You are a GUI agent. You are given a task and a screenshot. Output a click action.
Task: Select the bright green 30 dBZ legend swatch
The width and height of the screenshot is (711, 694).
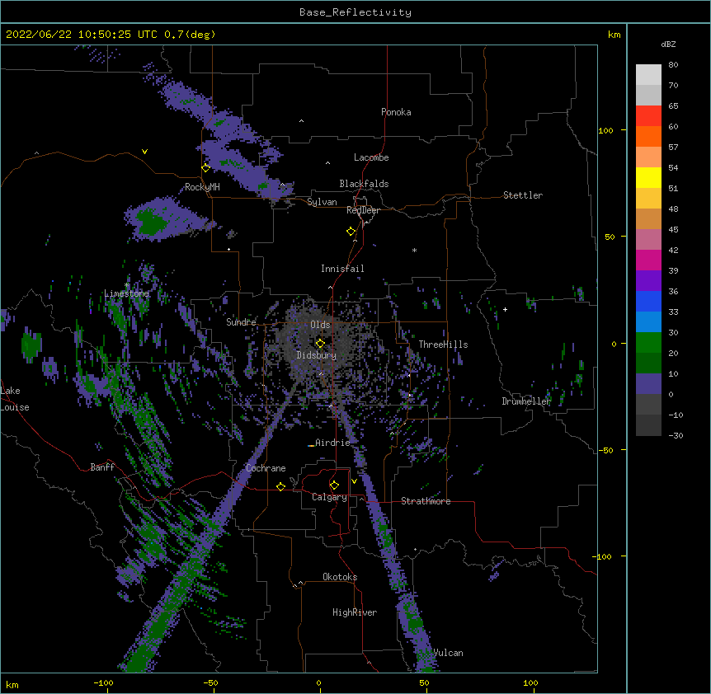648,343
